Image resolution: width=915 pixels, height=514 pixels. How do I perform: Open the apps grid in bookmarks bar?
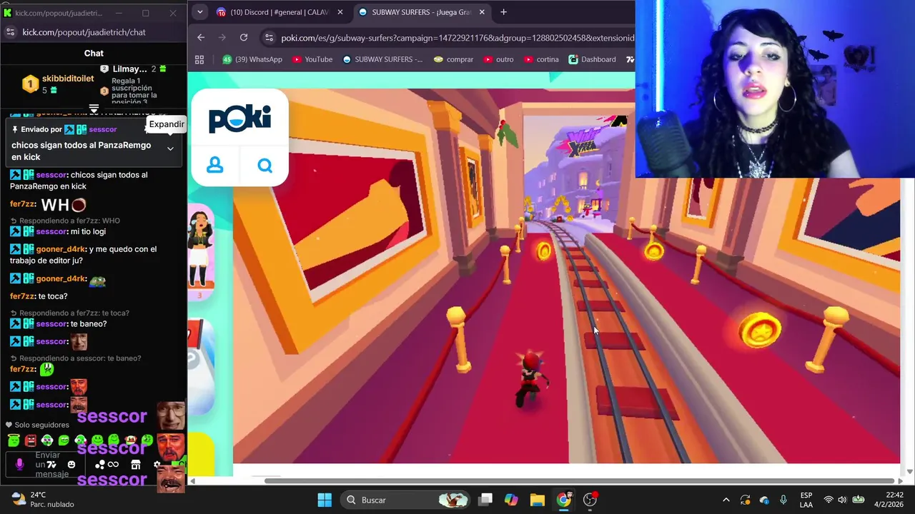(199, 59)
